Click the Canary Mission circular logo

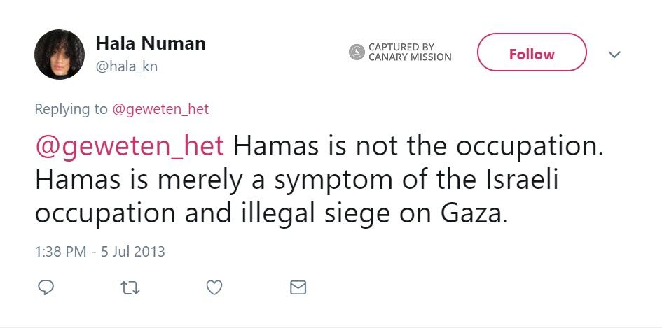[x=357, y=52]
